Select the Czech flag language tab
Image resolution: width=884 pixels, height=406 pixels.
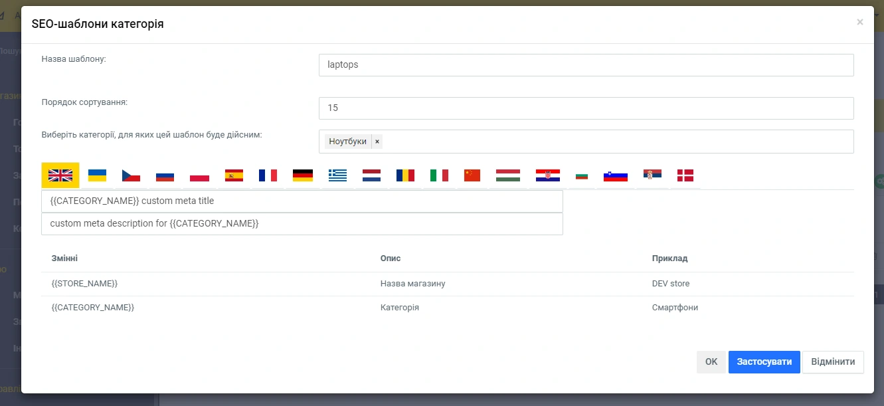pos(131,175)
